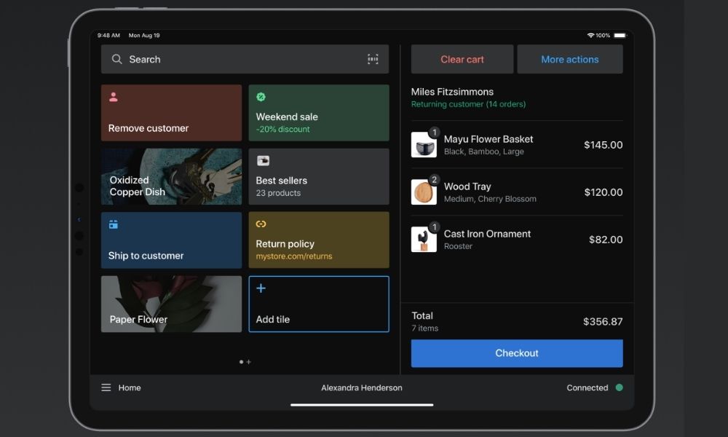Click the Wood Tray thumbnail in cart
The width and height of the screenshot is (728, 437).
point(424,192)
